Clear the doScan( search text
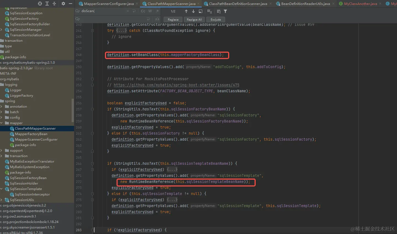The image size is (397, 234). (128, 11)
